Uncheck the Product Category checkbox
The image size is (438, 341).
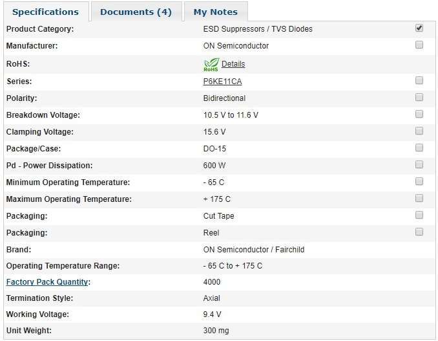pos(419,28)
